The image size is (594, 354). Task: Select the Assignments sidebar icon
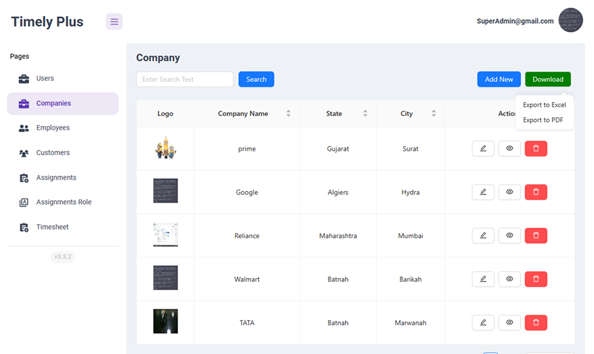pyautogui.click(x=23, y=178)
